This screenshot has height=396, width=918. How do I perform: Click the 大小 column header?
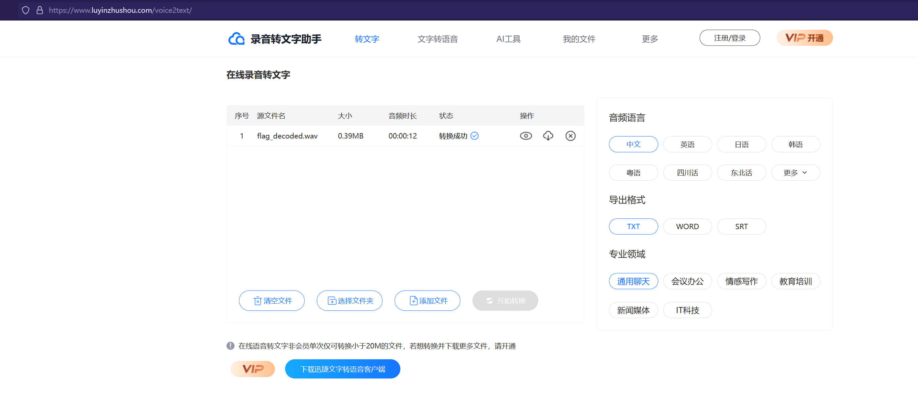pos(345,116)
